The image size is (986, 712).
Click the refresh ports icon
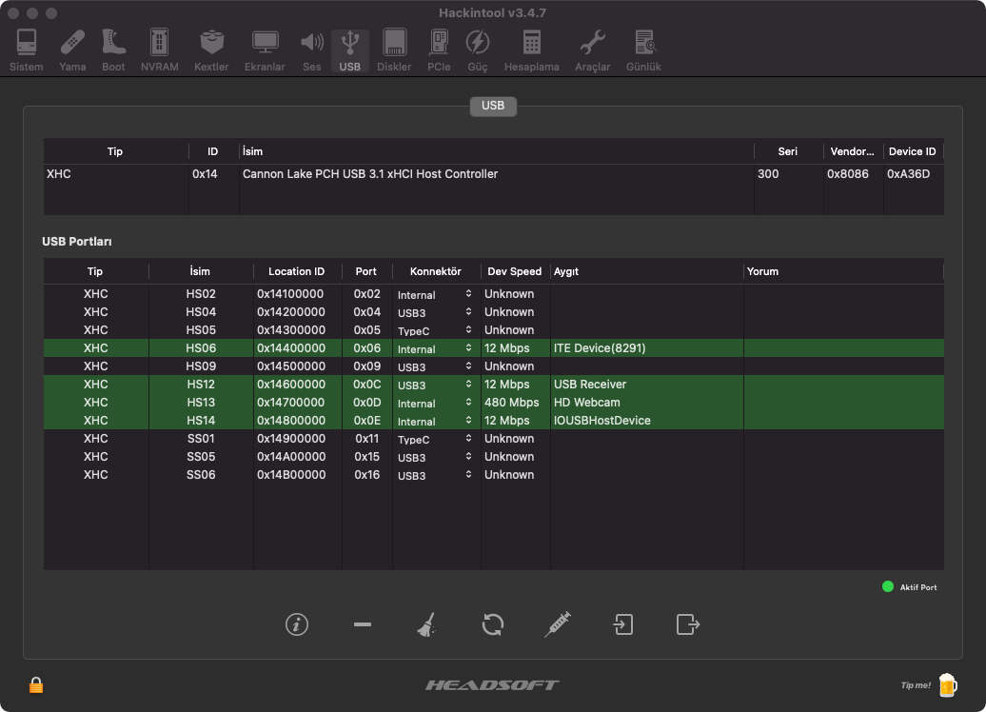click(x=492, y=624)
